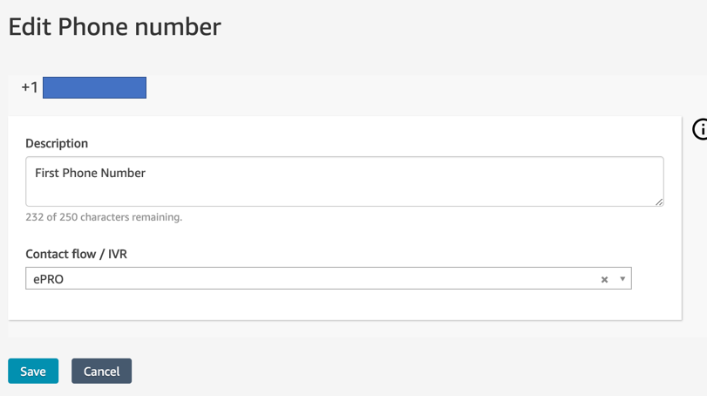Expand the Contact flow dropdown arrow
The height and width of the screenshot is (396, 707).
[622, 279]
